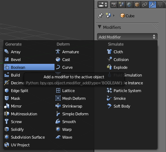Switch to Object Data tab
Viewport: 166px width, 152px height.
(x=160, y=5)
